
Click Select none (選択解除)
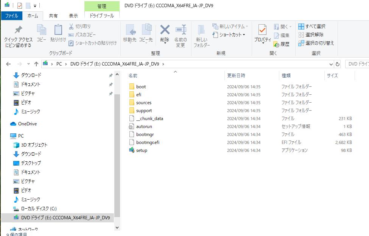click(311, 34)
